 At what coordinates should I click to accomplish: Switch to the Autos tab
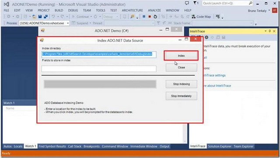7,146
